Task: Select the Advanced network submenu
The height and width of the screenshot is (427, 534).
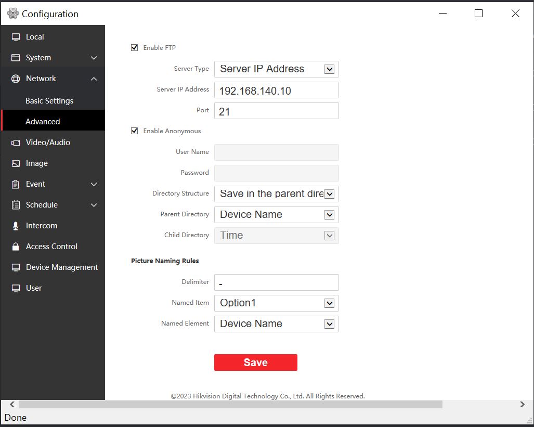Action: pos(43,122)
